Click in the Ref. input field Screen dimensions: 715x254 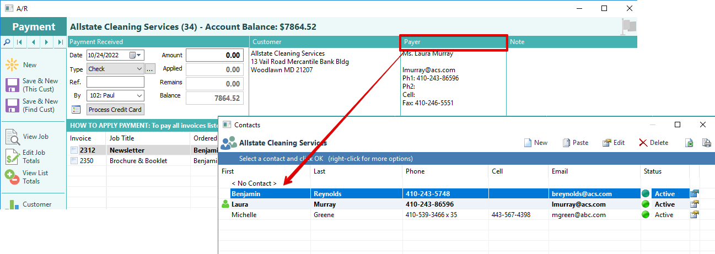115,82
